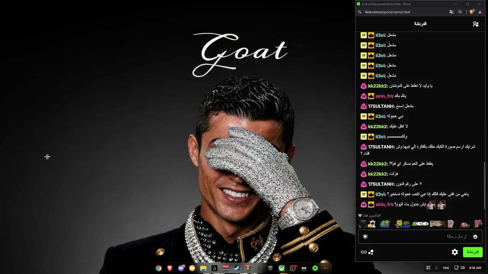488x274 pixels.
Task: Focus the إرسال رسالة message field
Action: 420,237
